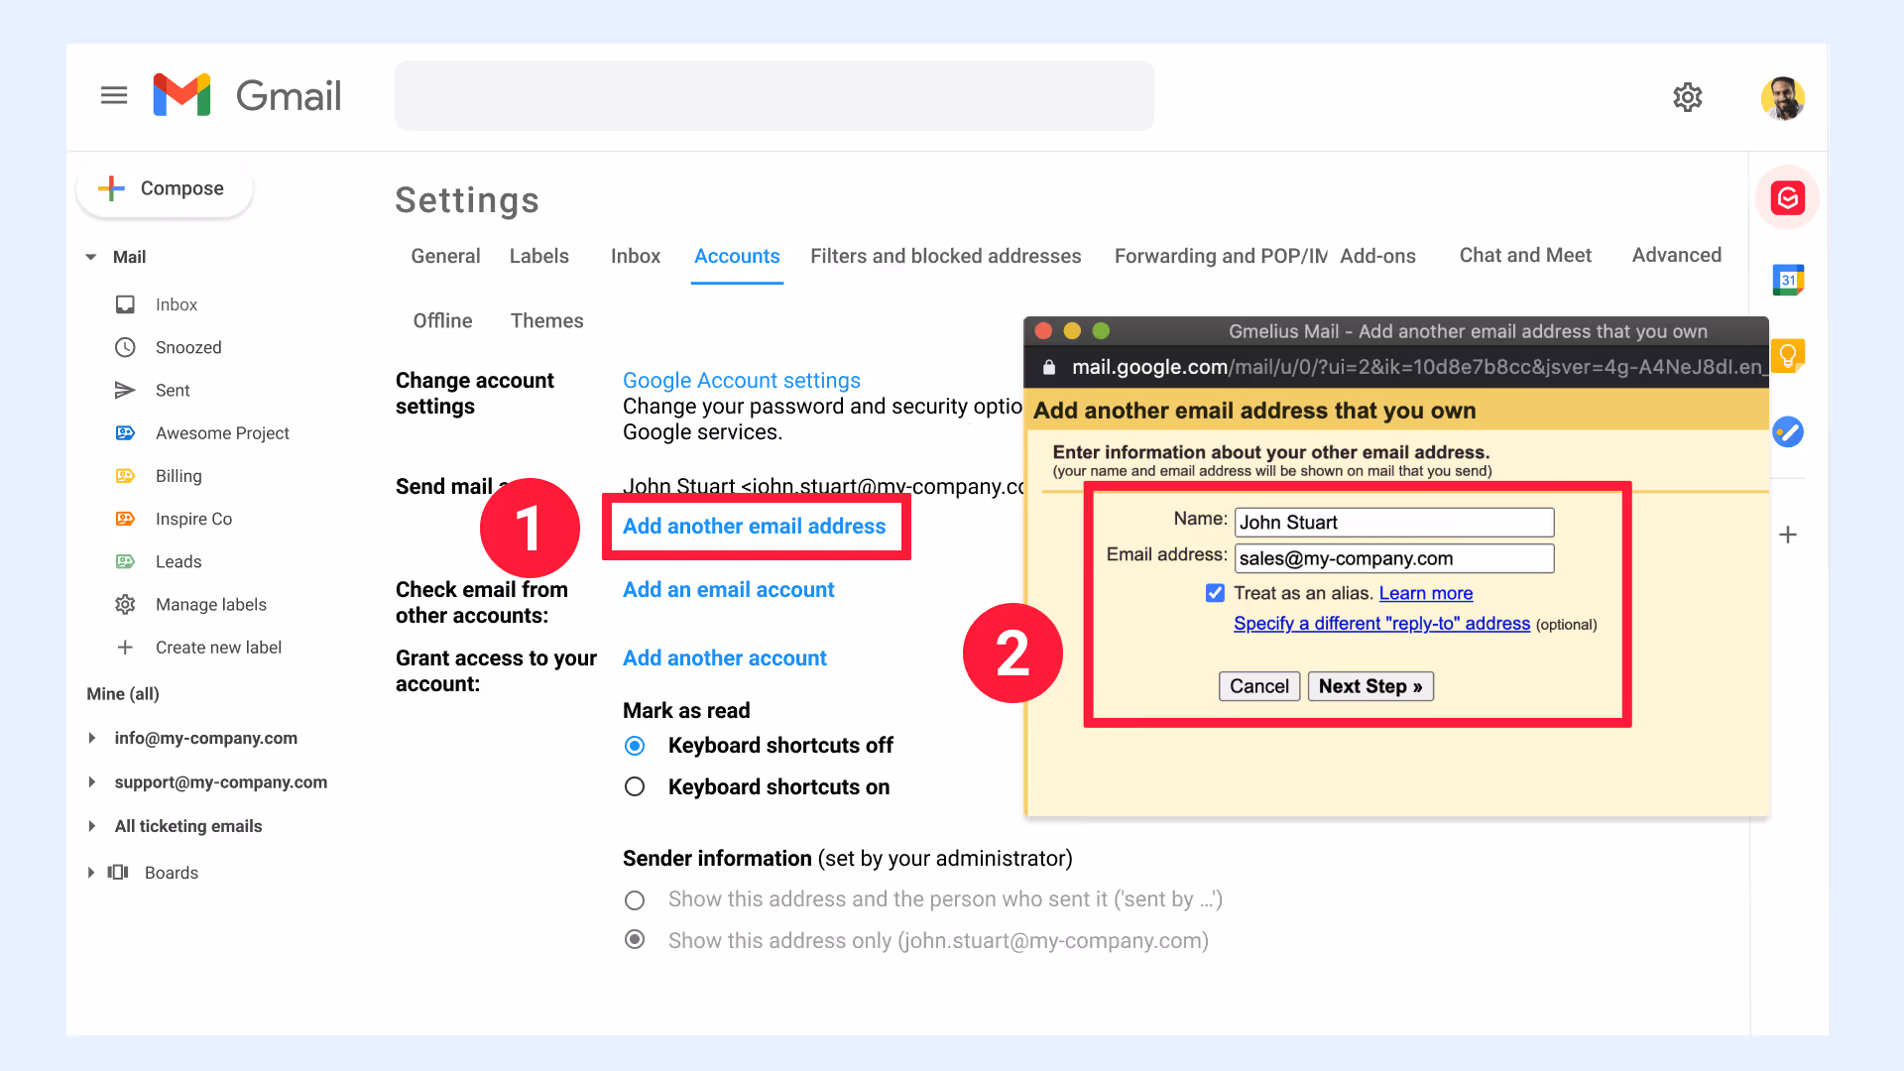This screenshot has height=1071, width=1904.
Task: Select Keyboard shortcuts on radio button
Action: point(635,786)
